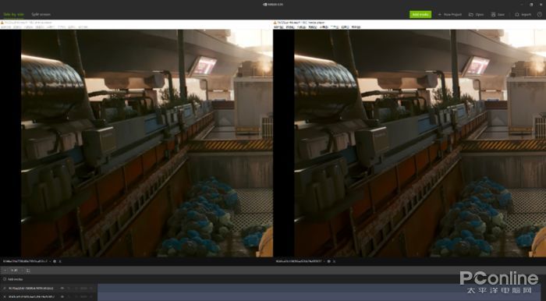Open left video's file name dropdown arrow

pyautogui.click(x=50, y=261)
